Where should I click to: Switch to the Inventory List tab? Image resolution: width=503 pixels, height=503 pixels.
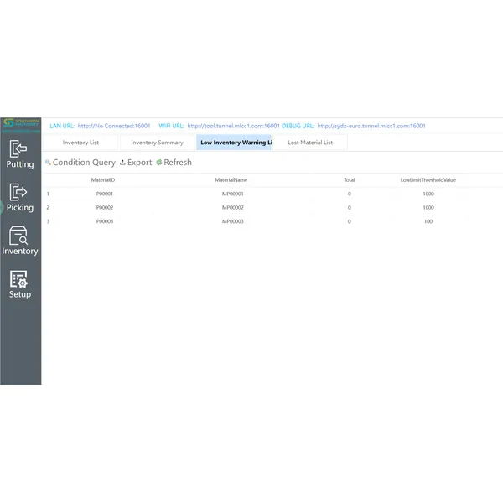80,143
